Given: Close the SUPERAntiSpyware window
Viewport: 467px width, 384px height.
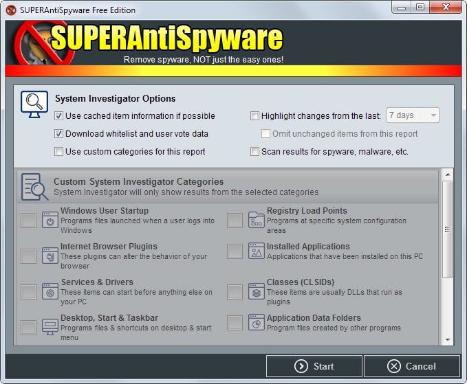Looking at the screenshot, I should pos(446,7).
